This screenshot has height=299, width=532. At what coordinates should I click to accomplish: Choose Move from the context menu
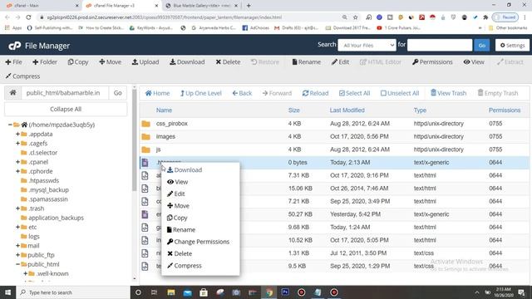[x=178, y=206]
